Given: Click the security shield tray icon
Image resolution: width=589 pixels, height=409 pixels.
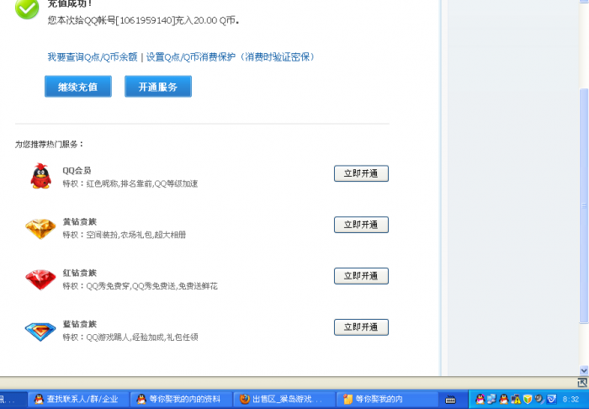Looking at the screenshot, I should click(x=528, y=399).
